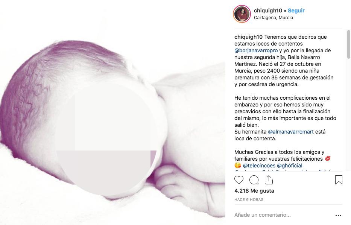Screen dimensions: 351x225
Task: Save the post with the bookmark icon
Action: (339, 180)
